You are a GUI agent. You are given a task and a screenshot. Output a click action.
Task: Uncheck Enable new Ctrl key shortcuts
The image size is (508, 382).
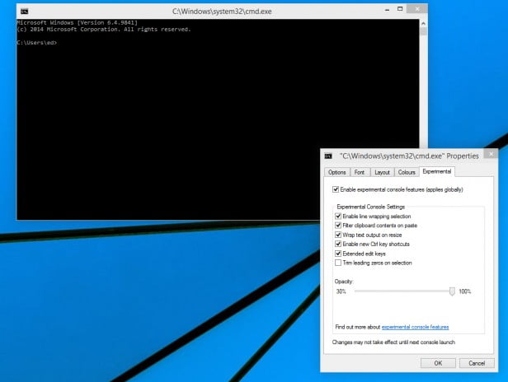click(339, 244)
